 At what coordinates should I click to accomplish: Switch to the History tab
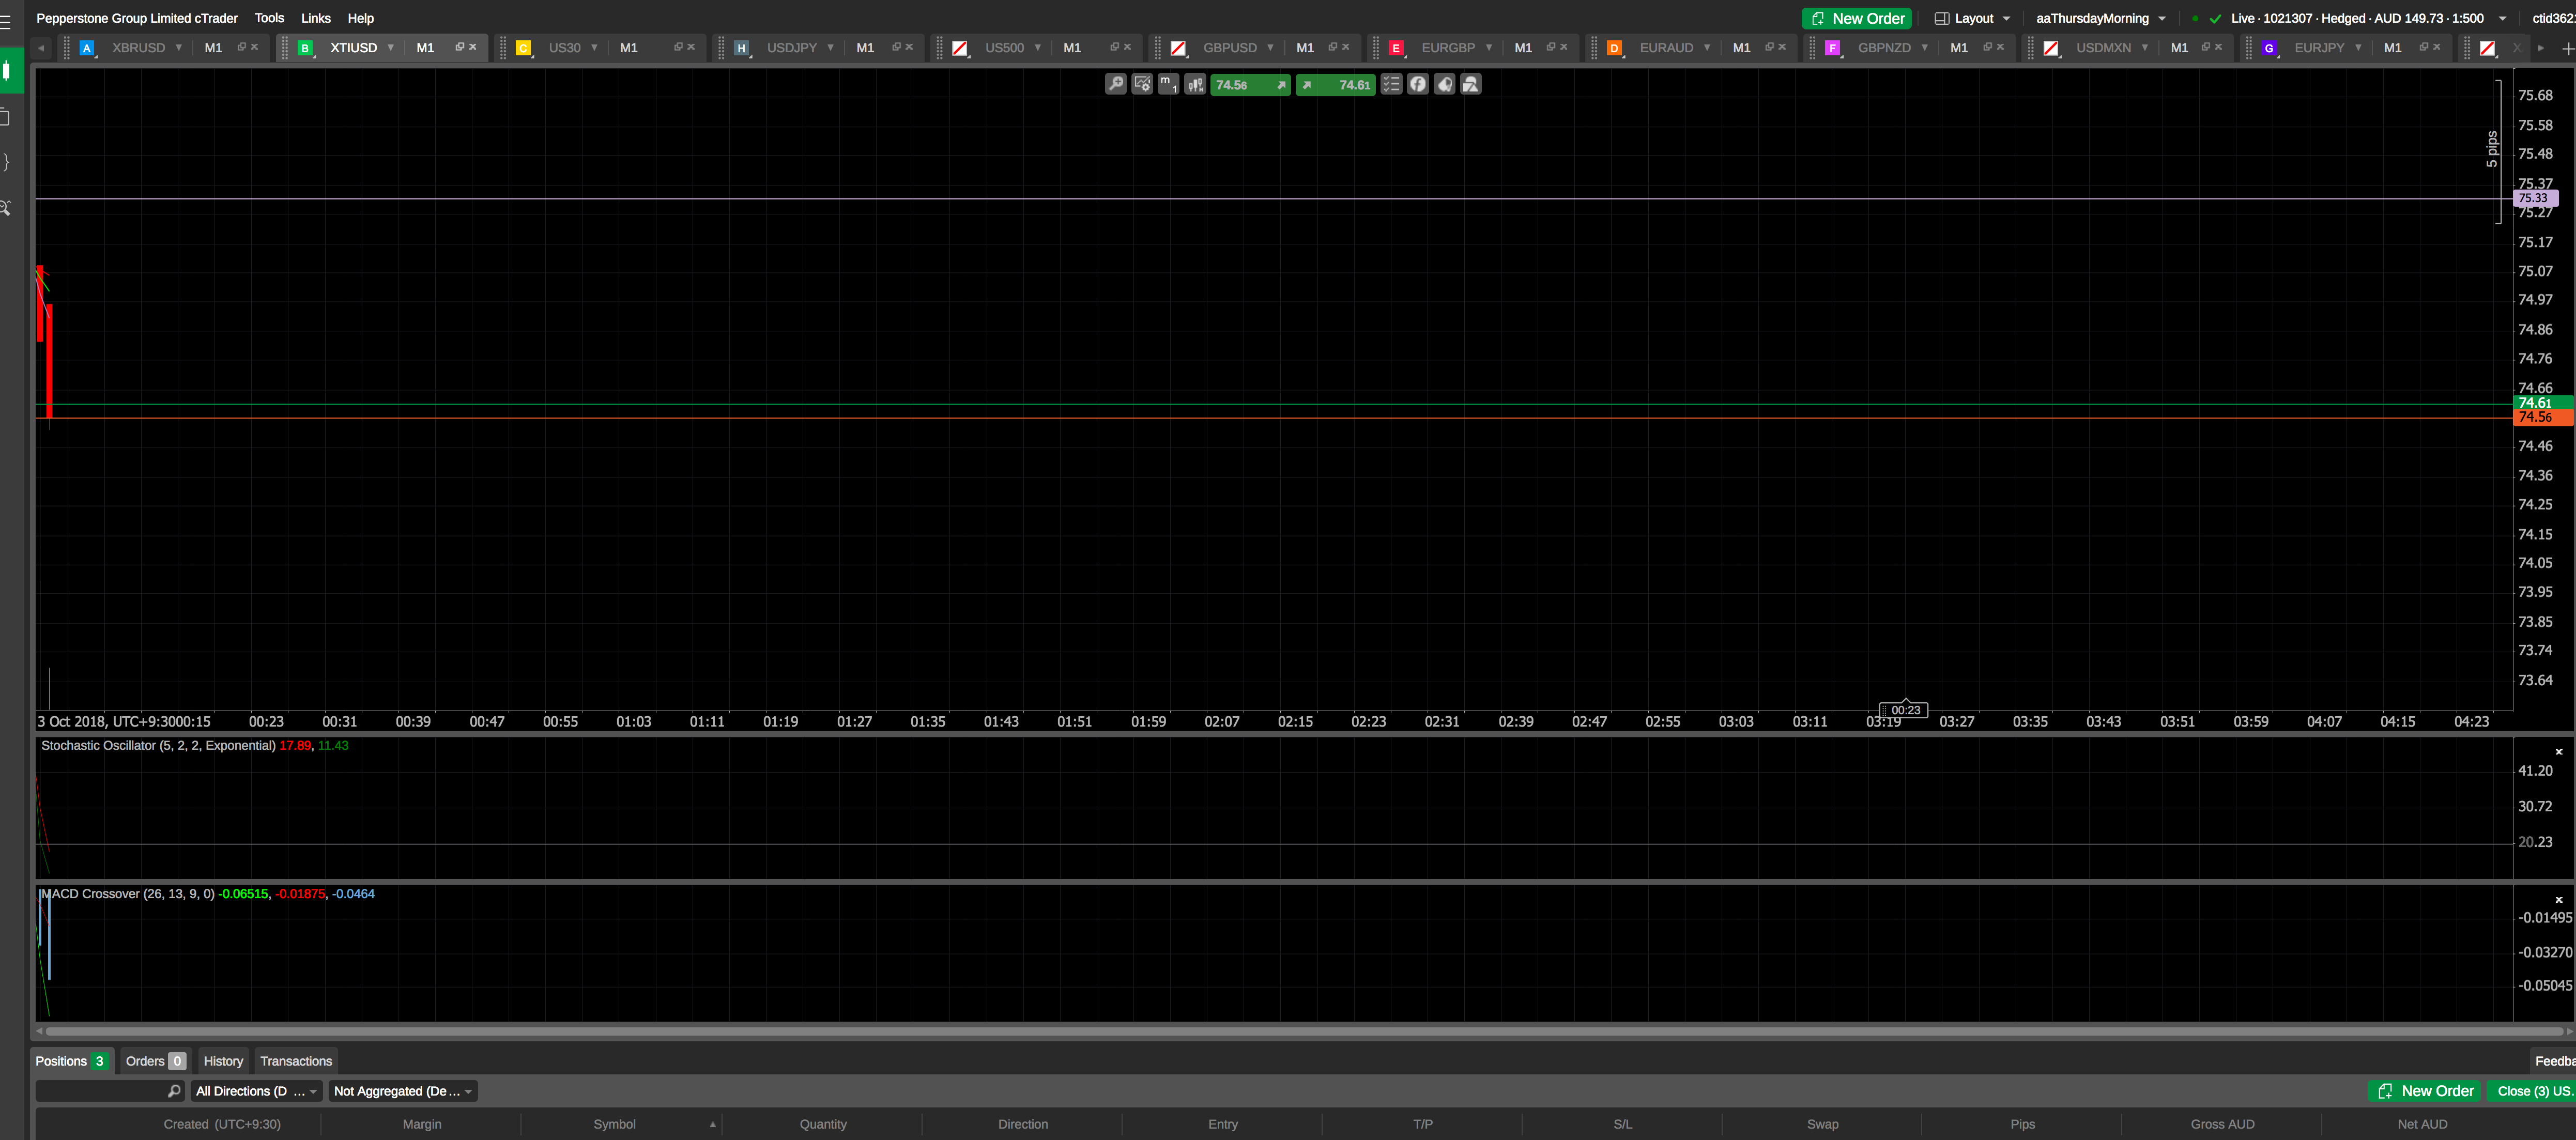coord(223,1061)
